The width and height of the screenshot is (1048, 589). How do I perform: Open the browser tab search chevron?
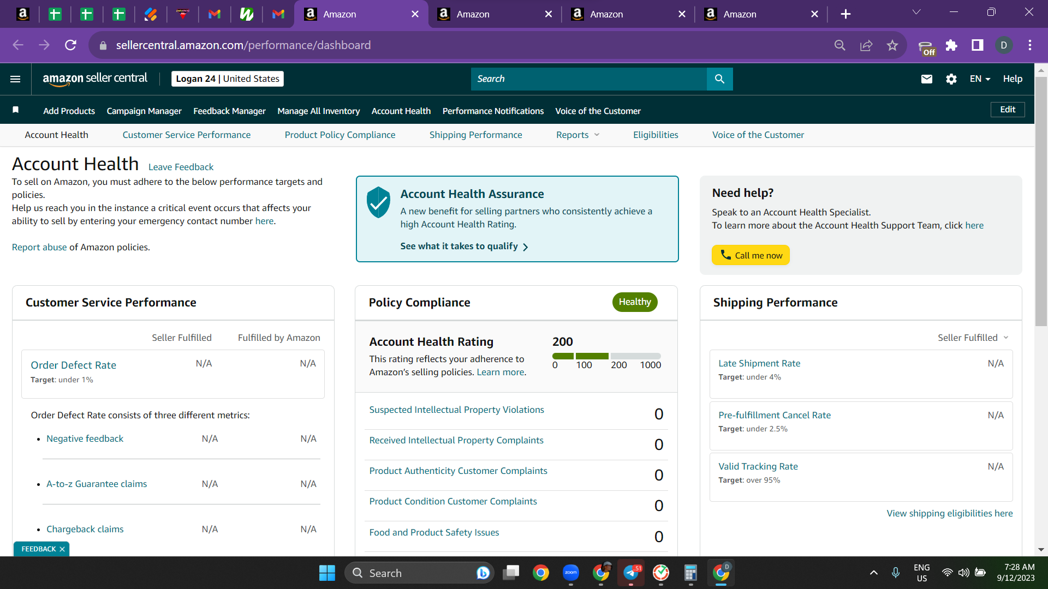916,13
